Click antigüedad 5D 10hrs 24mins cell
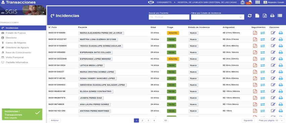Viewport: 286px width, 123px height. (x=231, y=91)
